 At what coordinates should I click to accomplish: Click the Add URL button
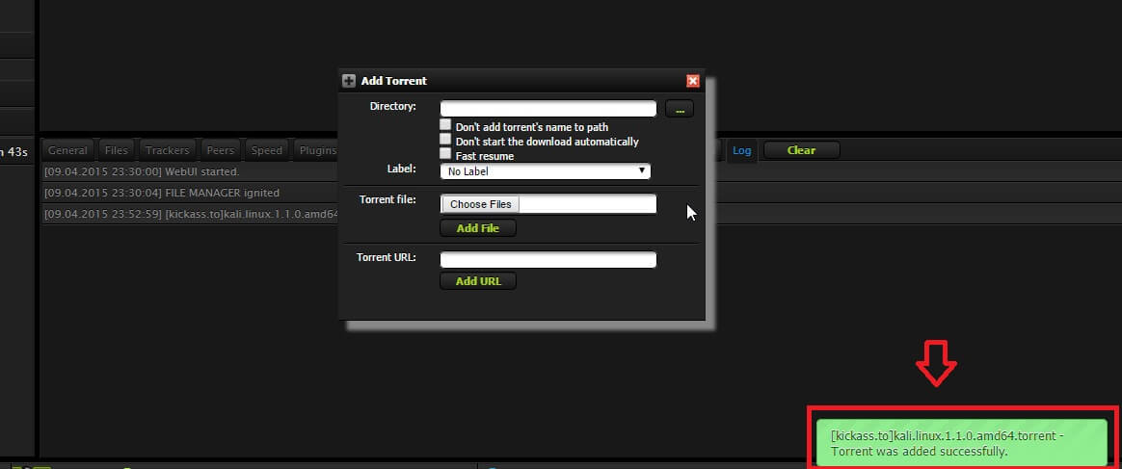tap(478, 281)
